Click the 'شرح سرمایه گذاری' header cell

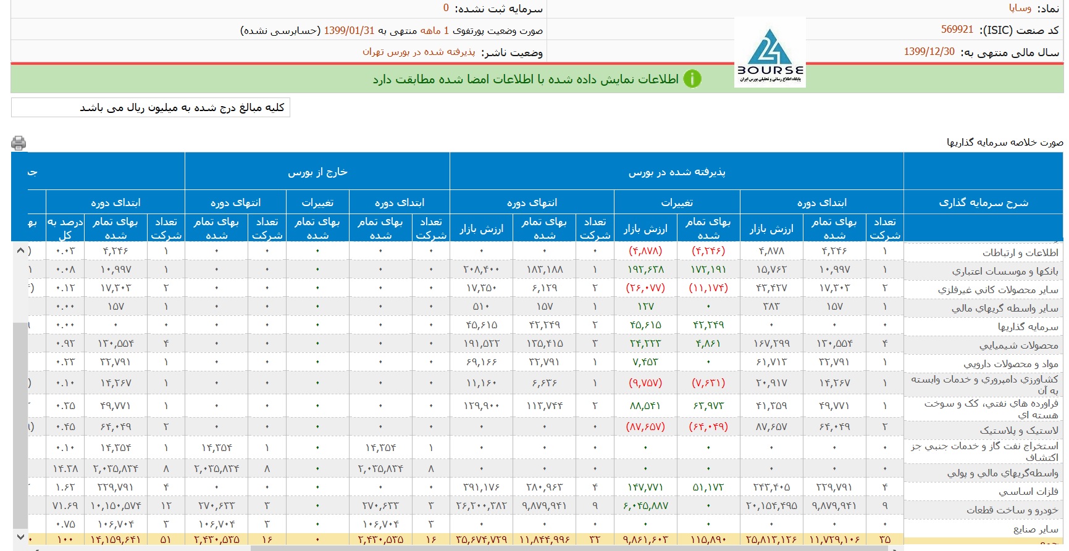click(983, 202)
